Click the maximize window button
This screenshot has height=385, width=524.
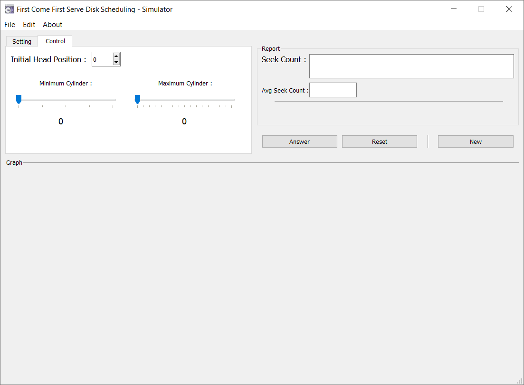[481, 9]
